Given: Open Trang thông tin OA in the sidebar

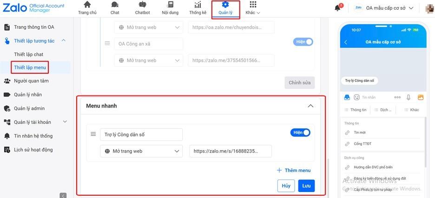Looking at the screenshot, I should pos(34,27).
